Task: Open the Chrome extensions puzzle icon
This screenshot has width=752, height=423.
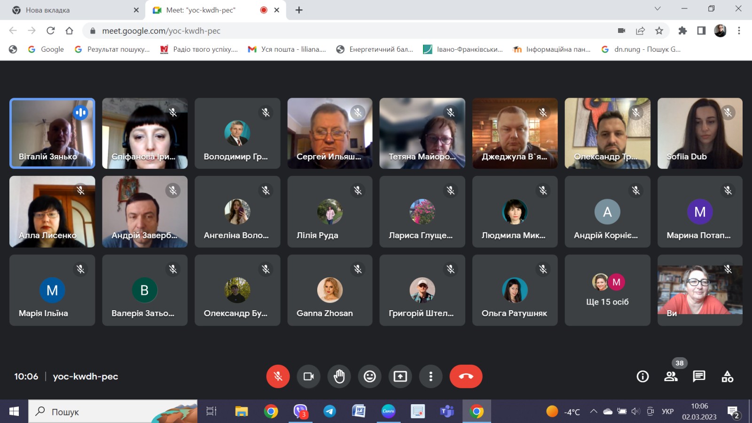Action: [682, 31]
